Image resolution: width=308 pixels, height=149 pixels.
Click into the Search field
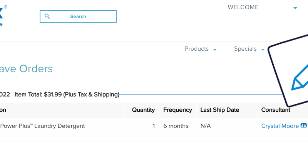(x=78, y=16)
